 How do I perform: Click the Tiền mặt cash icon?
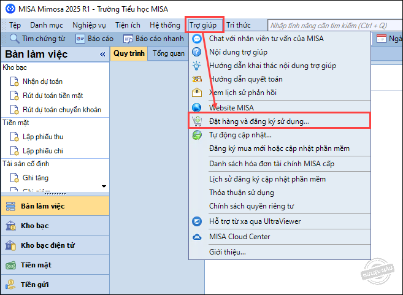(x=10, y=265)
